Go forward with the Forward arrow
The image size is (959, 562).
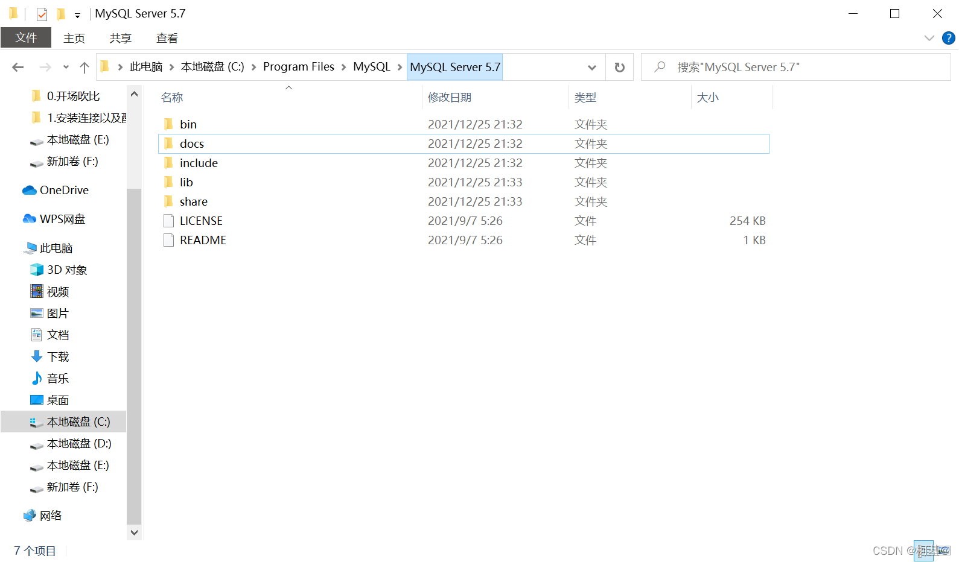(x=45, y=67)
